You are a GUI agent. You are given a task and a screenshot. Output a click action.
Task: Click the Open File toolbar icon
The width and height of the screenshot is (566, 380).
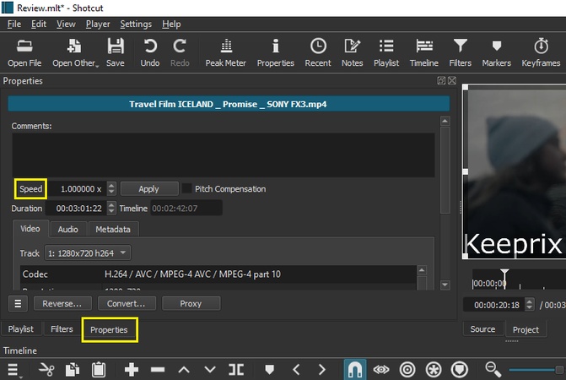click(24, 52)
